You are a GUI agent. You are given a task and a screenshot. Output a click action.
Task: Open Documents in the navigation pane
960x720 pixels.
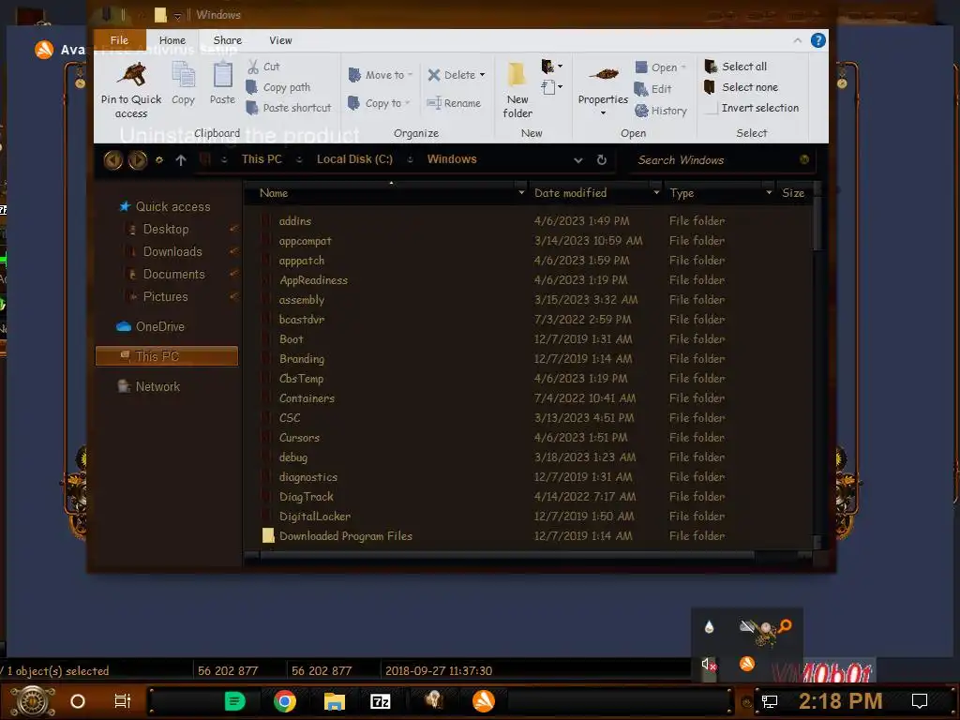tap(166, 275)
